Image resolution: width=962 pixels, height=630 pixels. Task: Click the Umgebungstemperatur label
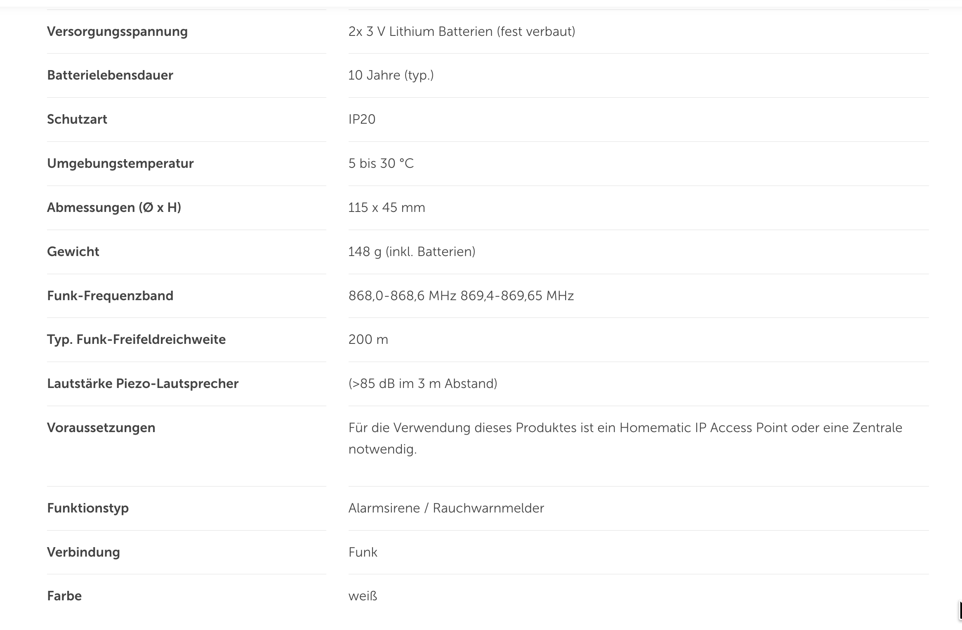(120, 164)
